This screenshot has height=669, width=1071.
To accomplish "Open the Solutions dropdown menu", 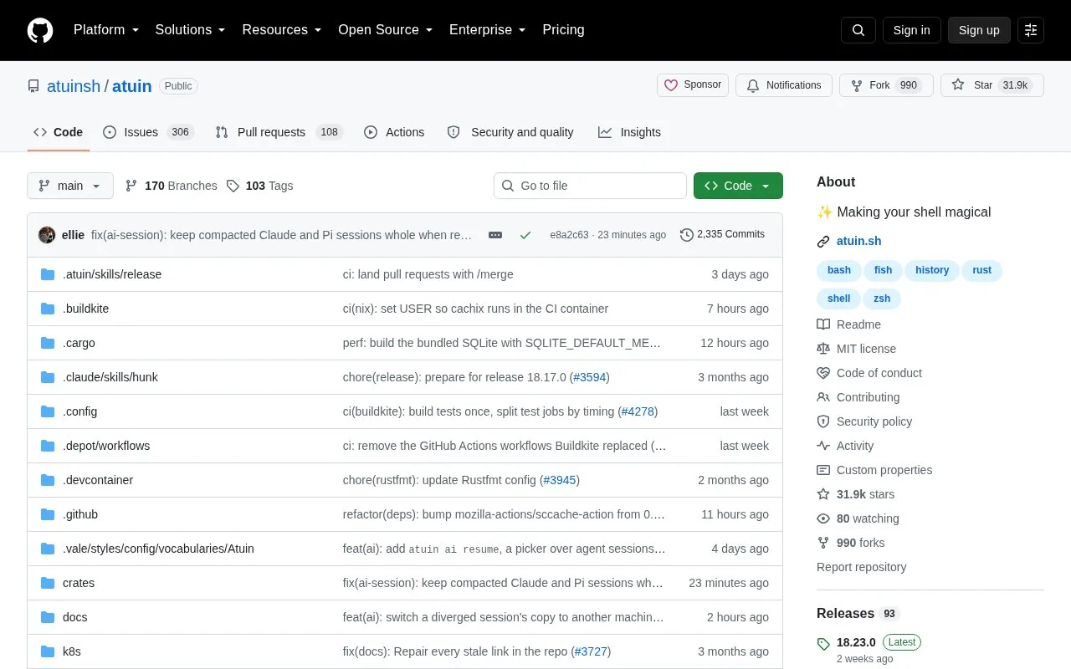I will pyautogui.click(x=191, y=30).
